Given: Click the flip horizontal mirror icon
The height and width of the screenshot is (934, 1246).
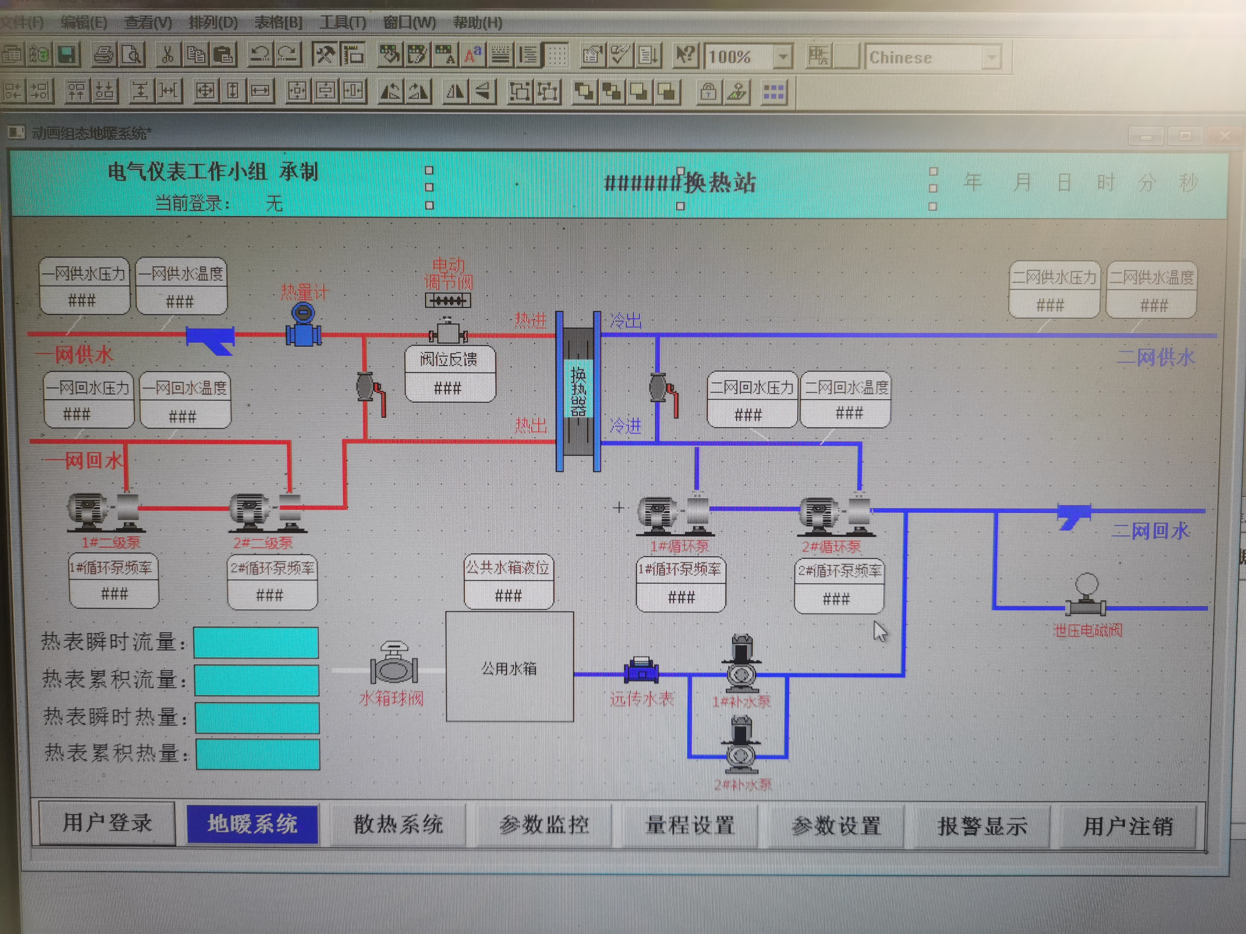Looking at the screenshot, I should pos(455,92).
